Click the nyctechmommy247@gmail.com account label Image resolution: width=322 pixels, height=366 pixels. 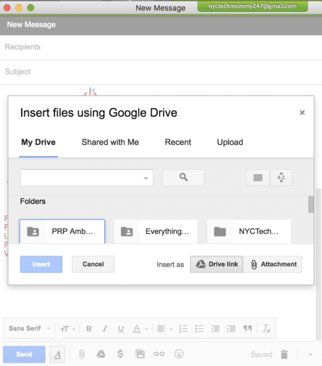click(x=252, y=6)
